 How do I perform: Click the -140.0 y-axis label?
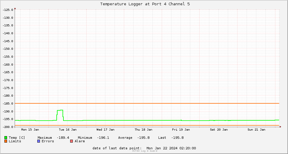[8, 33]
